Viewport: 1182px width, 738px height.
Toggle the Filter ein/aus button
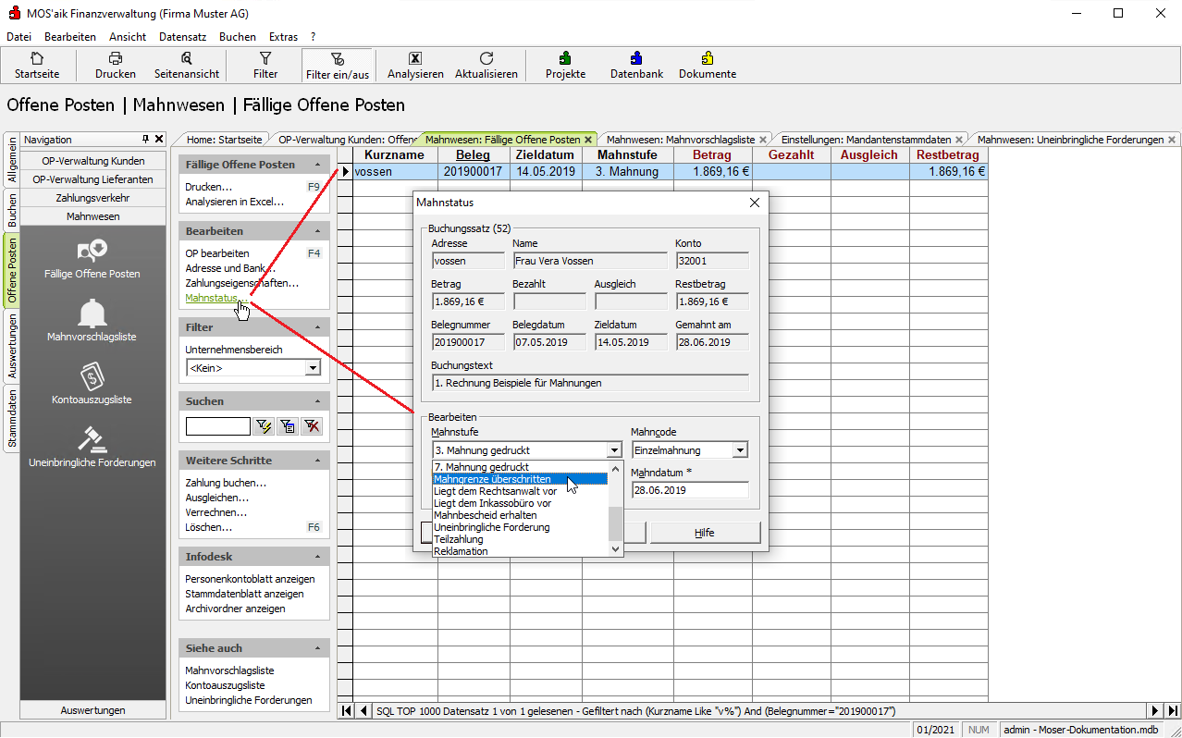pyautogui.click(x=337, y=58)
